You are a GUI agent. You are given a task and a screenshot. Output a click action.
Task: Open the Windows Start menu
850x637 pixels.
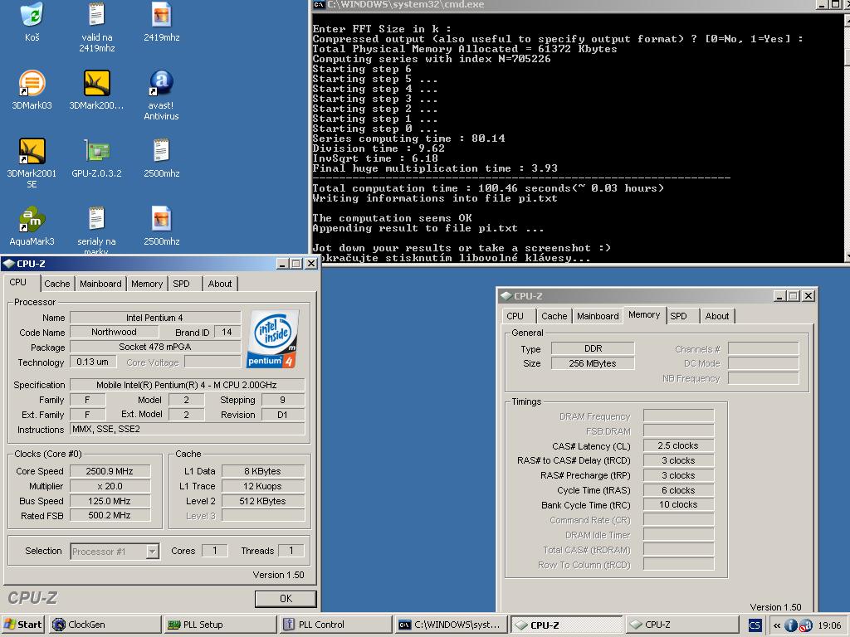(22, 625)
